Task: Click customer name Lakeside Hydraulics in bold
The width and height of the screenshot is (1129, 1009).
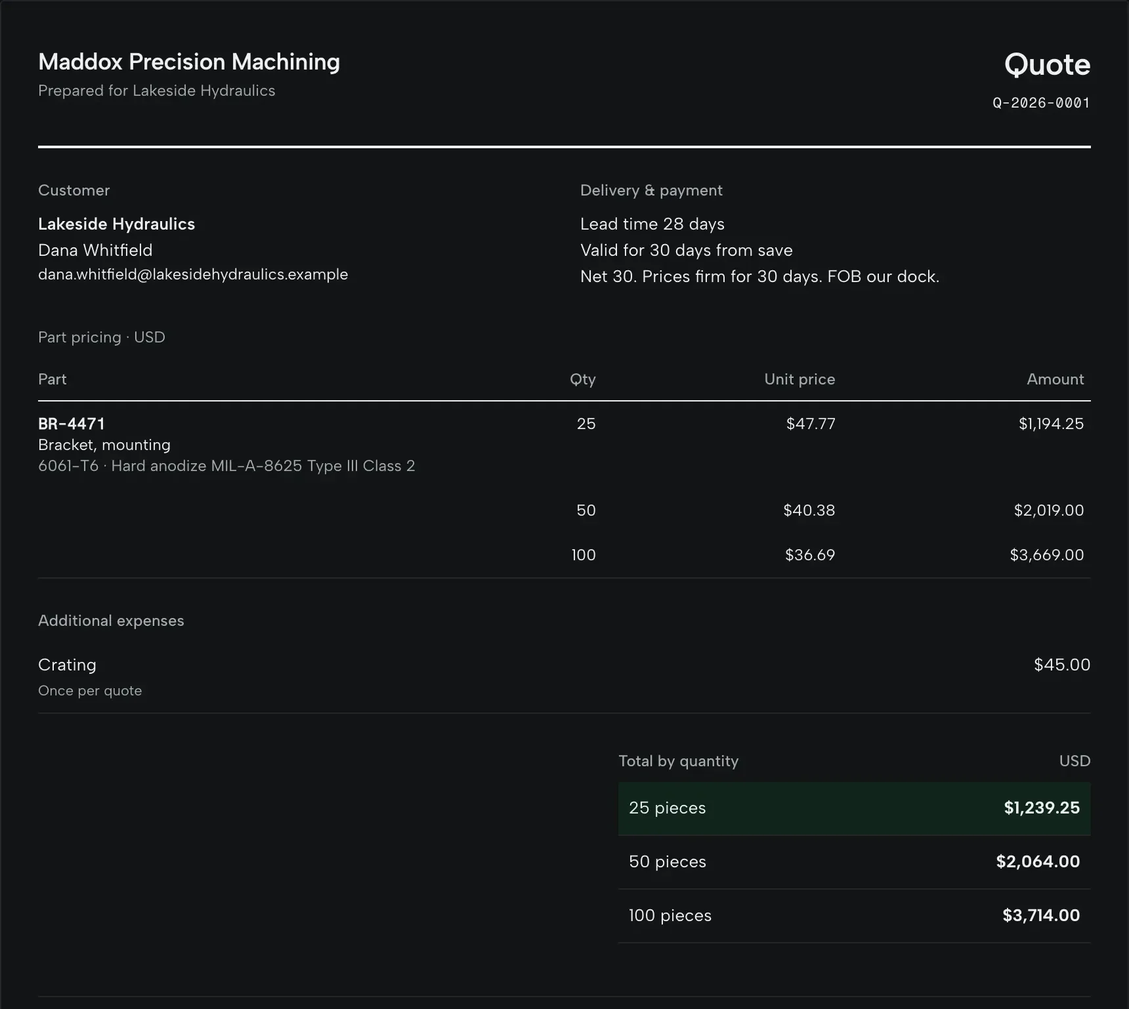Action: (116, 224)
